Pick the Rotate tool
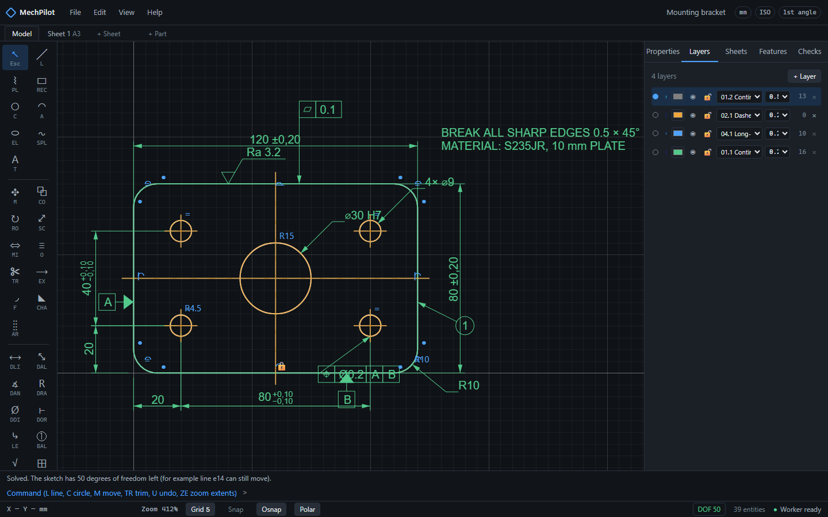This screenshot has height=517, width=828. [15, 222]
